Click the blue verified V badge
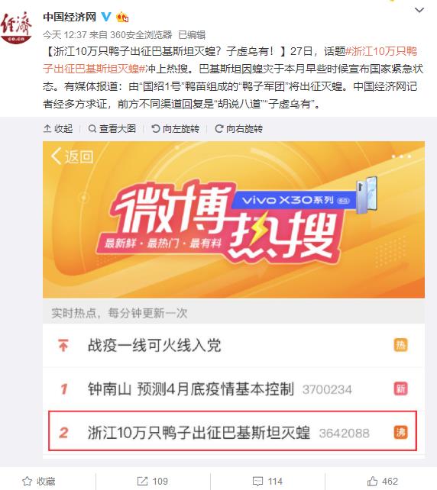Image resolution: width=437 pixels, height=490 pixels. [x=106, y=17]
